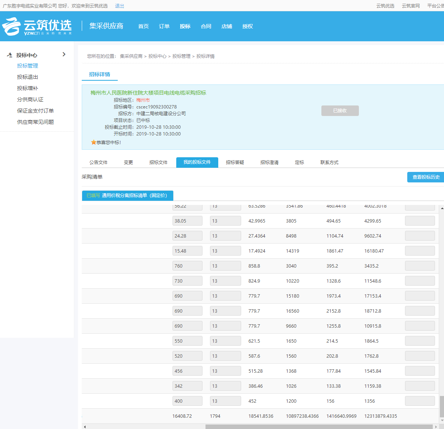Click the 退出 logout link
The height and width of the screenshot is (429, 444).
119,6
